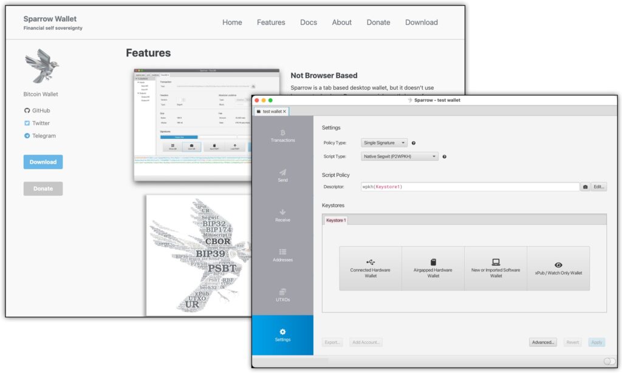Click the gray Donate button on website
Screen dimensions: 622x373
pos(43,189)
